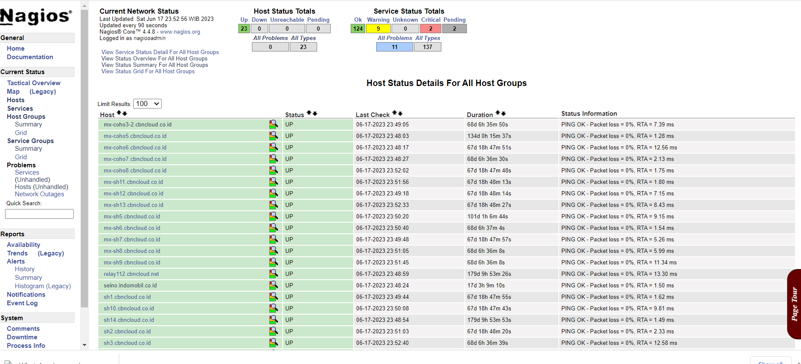Click the Quick Search input field
801x364 pixels.
click(x=39, y=214)
